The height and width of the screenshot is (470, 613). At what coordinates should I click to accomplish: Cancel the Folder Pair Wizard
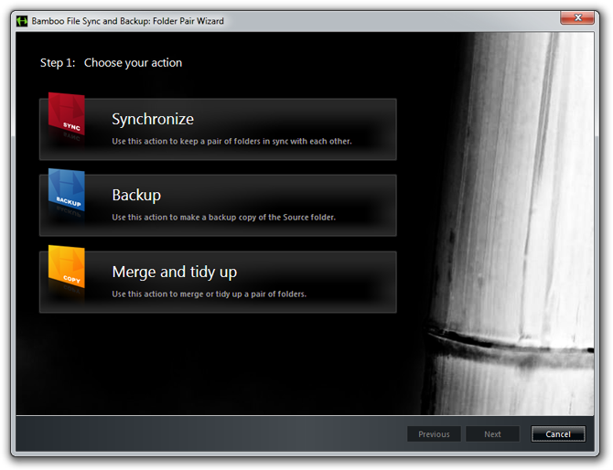click(x=558, y=434)
